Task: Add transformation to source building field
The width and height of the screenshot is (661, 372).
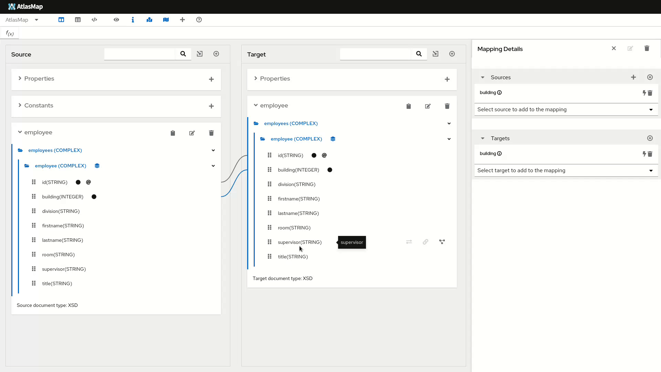Action: click(x=644, y=93)
